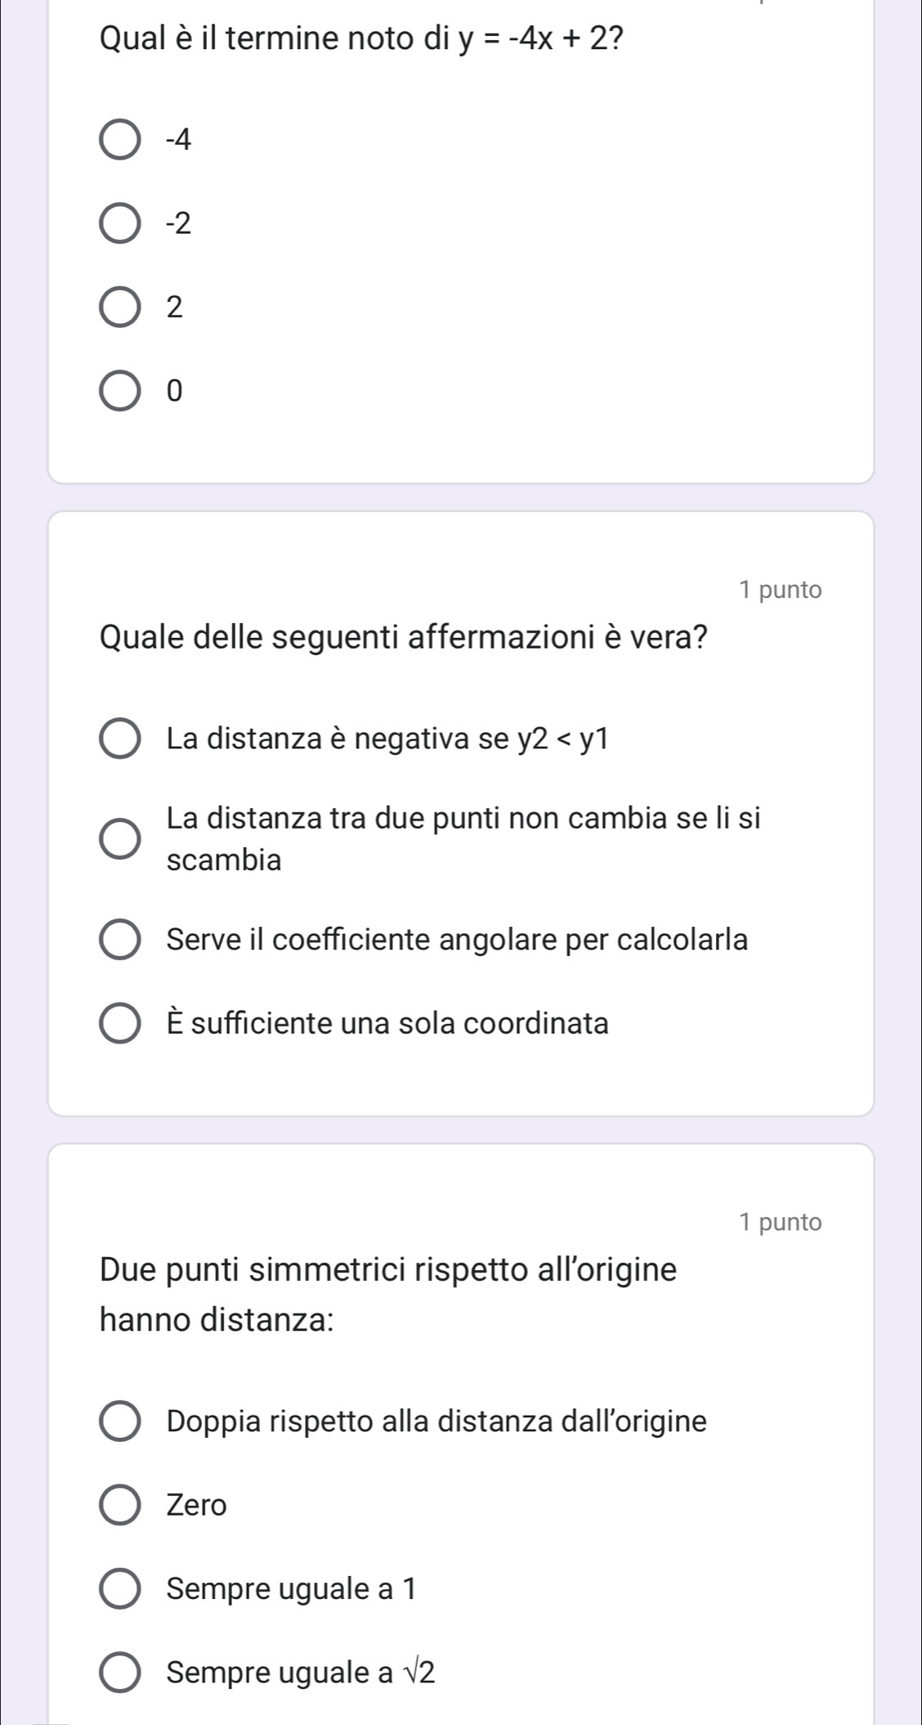The image size is (922, 1725).
Task: Pick radio 'È sufficiente una sola coordinata'
Action: (x=119, y=1024)
